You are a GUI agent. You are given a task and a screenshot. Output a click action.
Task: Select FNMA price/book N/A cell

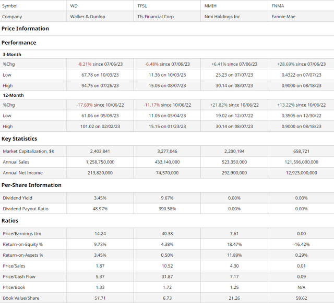[x=302, y=287]
